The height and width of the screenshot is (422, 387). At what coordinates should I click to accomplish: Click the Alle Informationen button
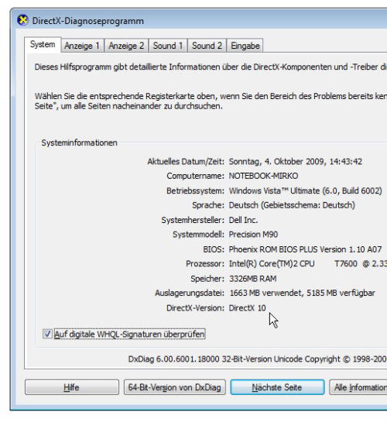[358, 387]
